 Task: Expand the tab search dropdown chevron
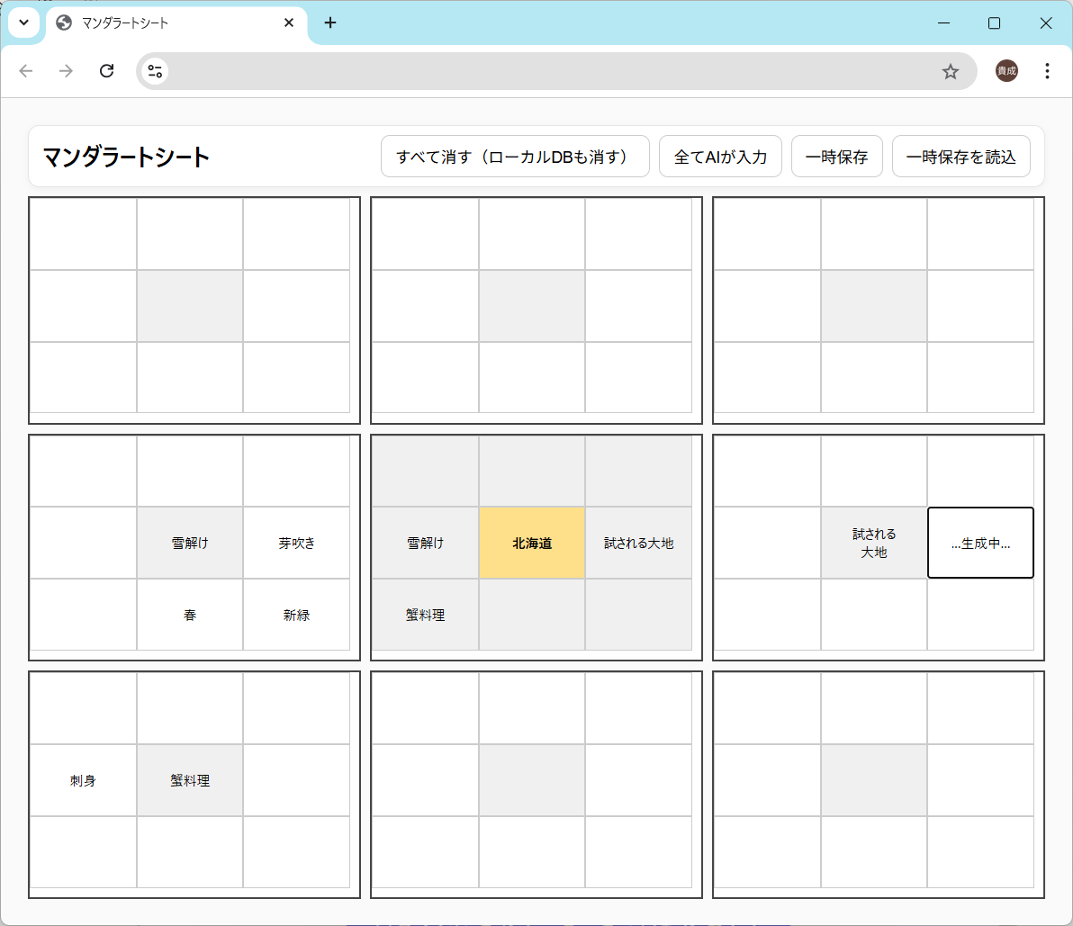(x=24, y=22)
